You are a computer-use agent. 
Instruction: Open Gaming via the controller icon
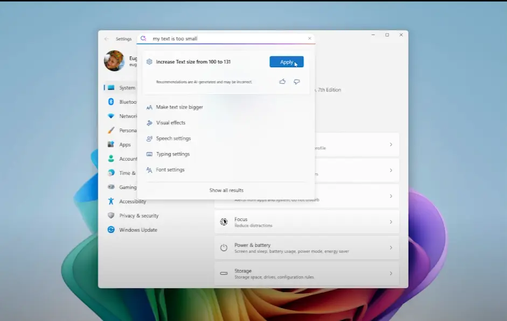111,187
